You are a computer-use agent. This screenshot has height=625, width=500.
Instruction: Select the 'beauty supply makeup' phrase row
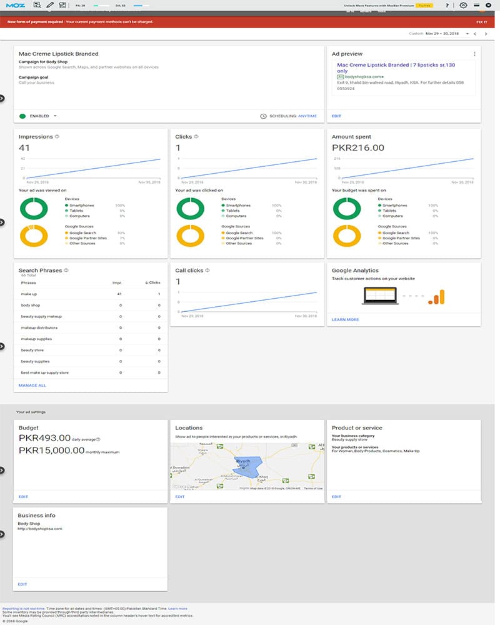click(x=91, y=316)
